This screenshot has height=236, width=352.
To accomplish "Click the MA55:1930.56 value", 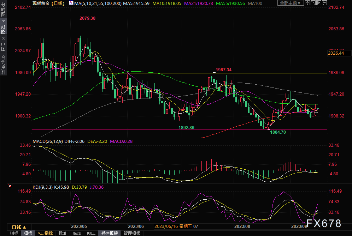I will tap(230, 4).
